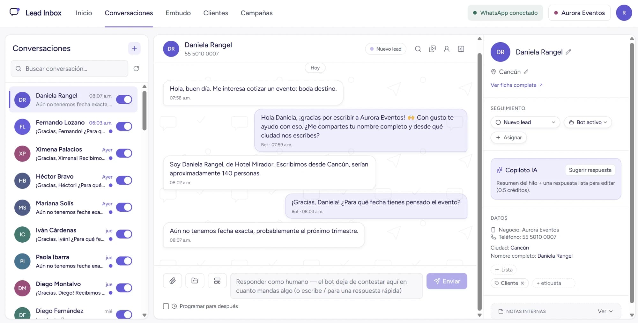Edit Daniela Rangel's name with the pencil icon
Image resolution: width=638 pixels, height=323 pixels.
click(x=568, y=52)
